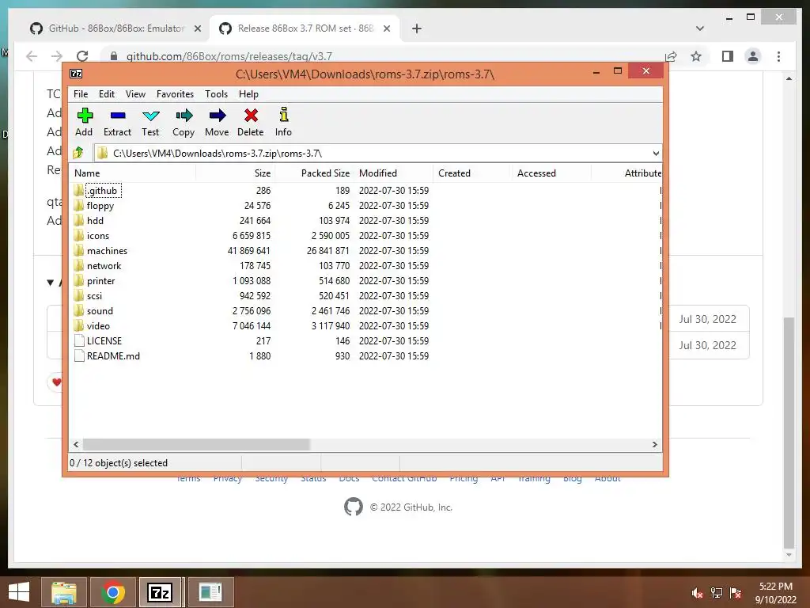Select the printer folder icon
The image size is (810, 608).
(x=78, y=280)
